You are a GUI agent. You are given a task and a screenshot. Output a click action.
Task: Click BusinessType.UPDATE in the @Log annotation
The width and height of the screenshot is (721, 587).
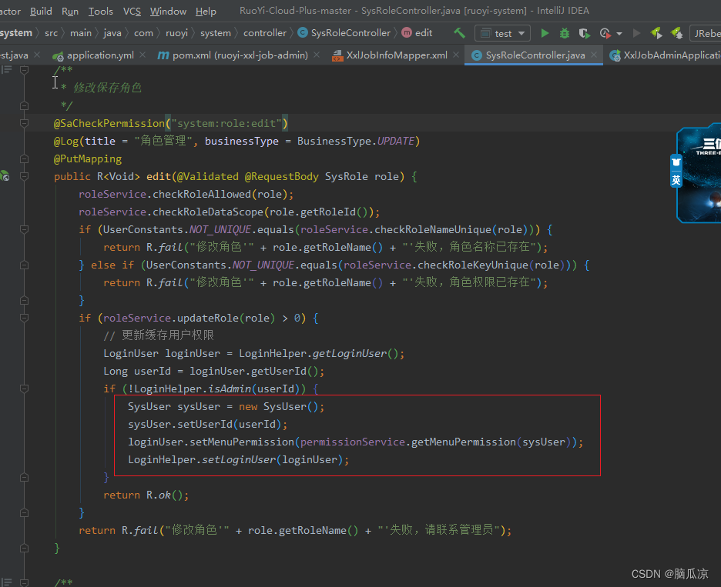(356, 141)
